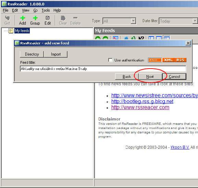Open the Edit menu
The height and width of the screenshot is (188, 198).
tap(15, 10)
